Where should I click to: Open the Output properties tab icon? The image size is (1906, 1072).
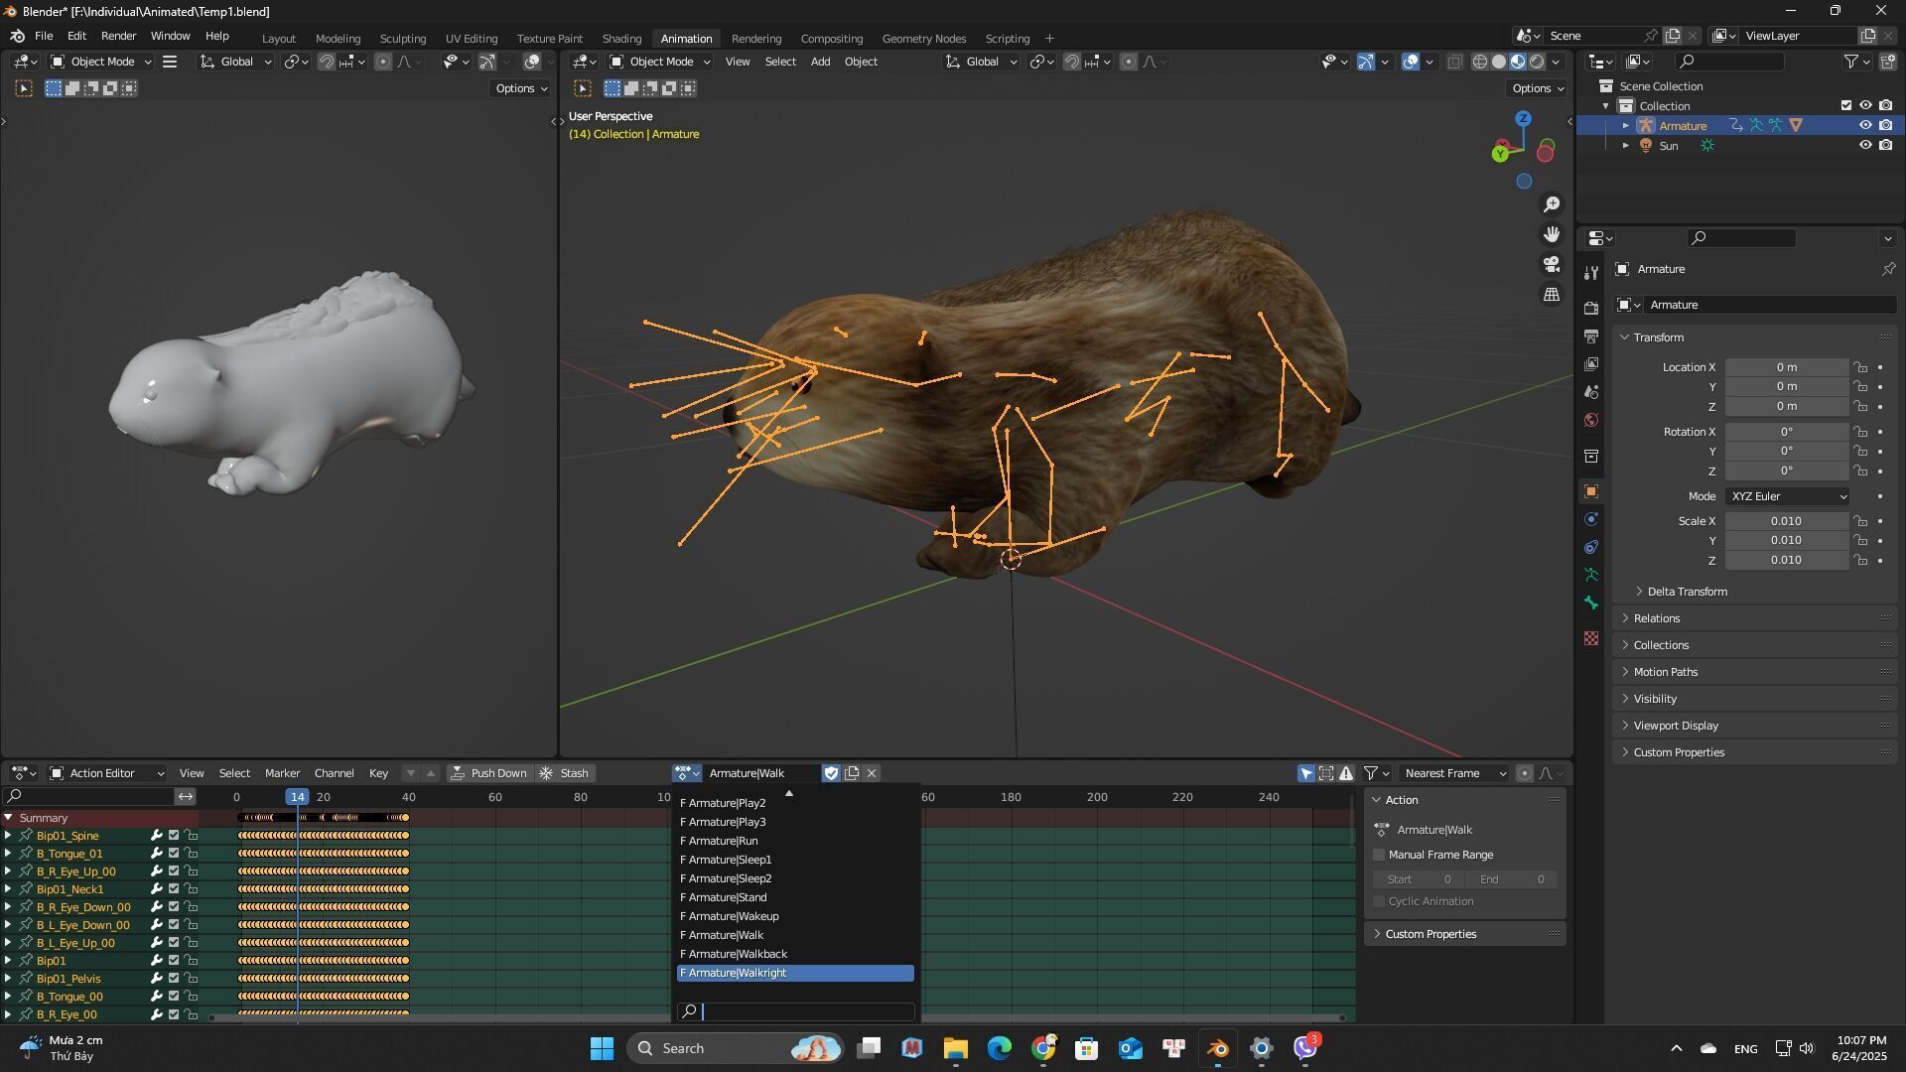(x=1591, y=336)
